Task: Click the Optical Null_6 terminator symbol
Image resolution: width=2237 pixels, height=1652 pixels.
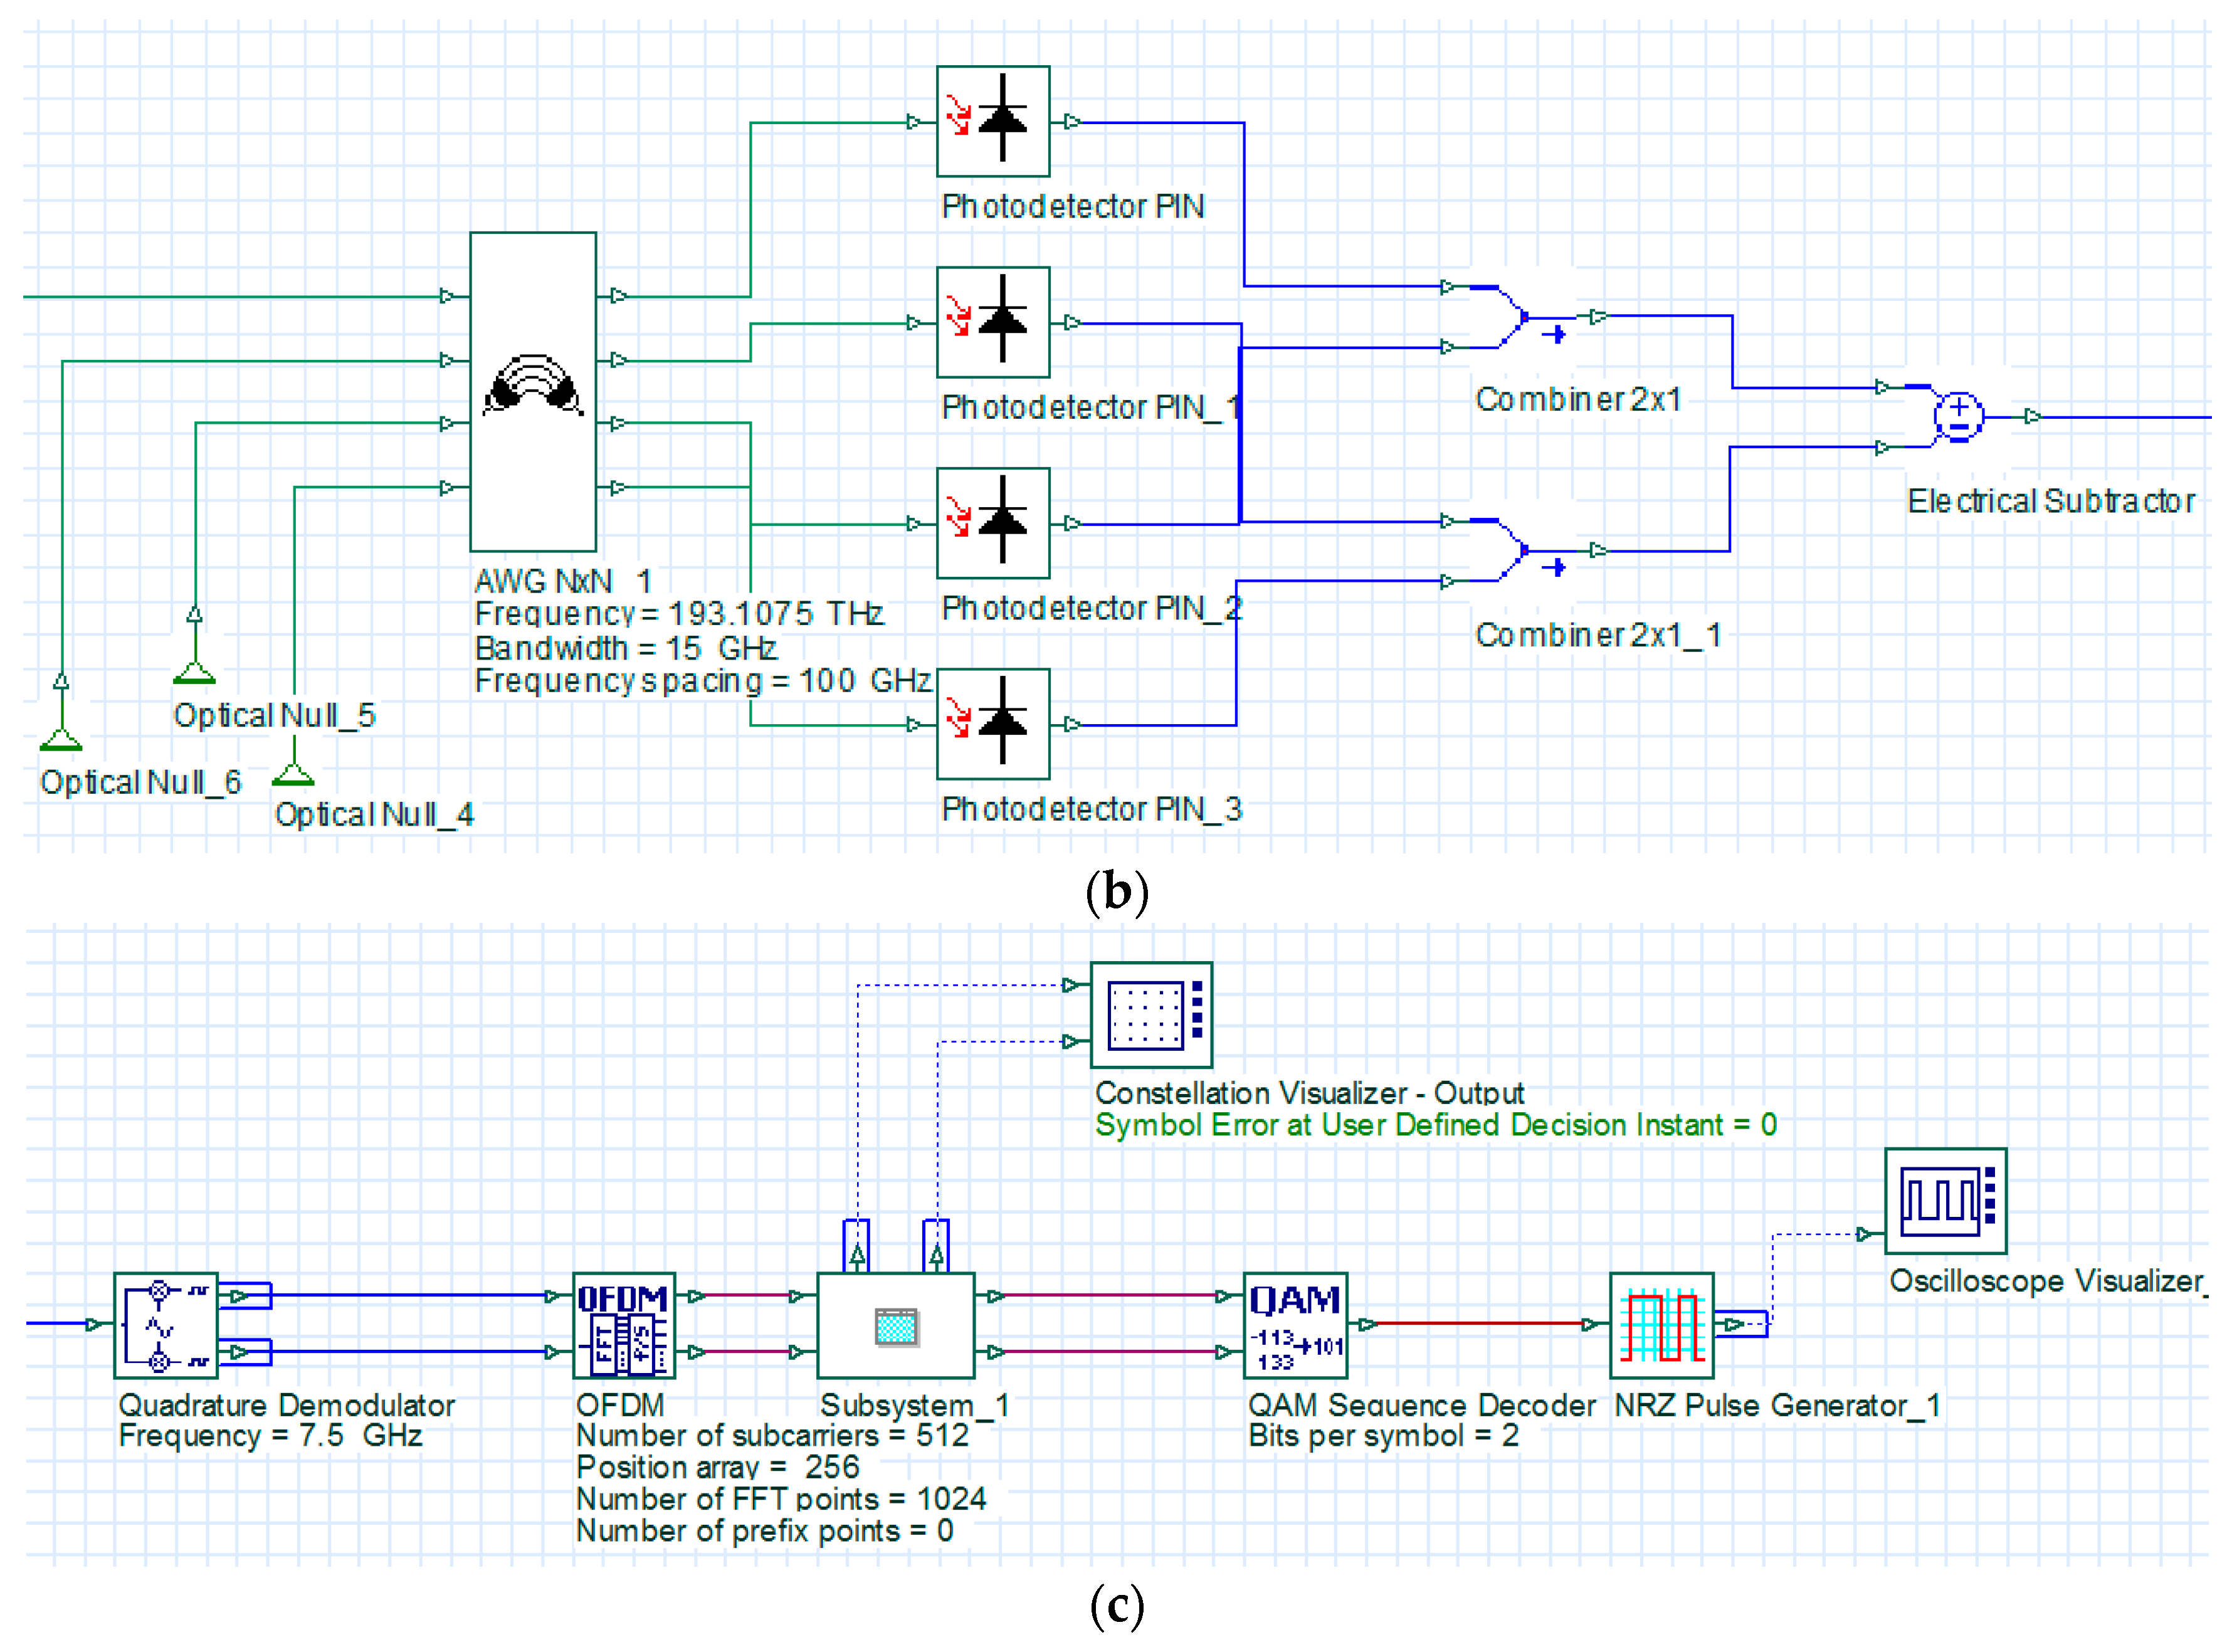Action: coord(61,739)
